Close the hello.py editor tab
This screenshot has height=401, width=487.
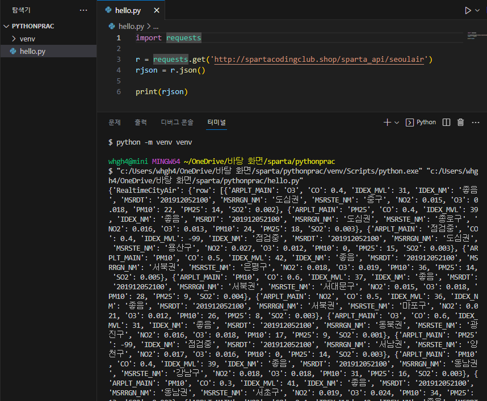(x=157, y=11)
